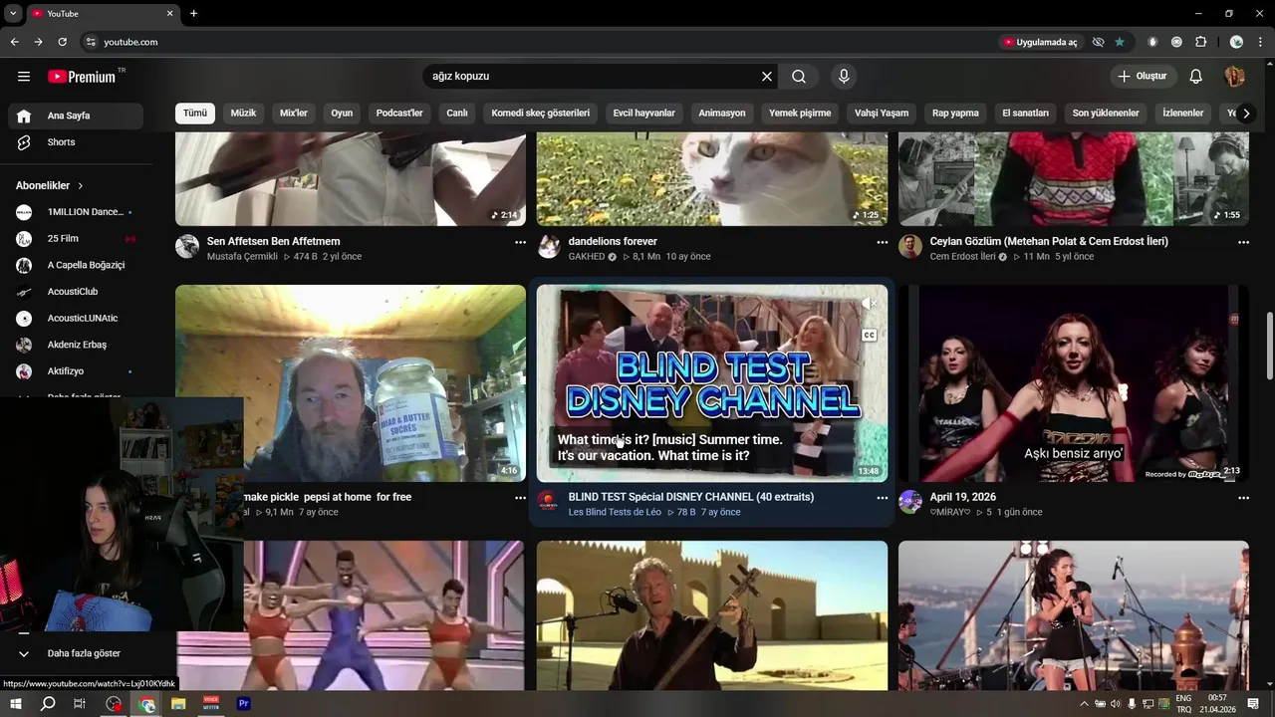Screen dimensions: 1275x717
Task: Click Mustafa Çermikli channel avatar
Action: tap(187, 247)
